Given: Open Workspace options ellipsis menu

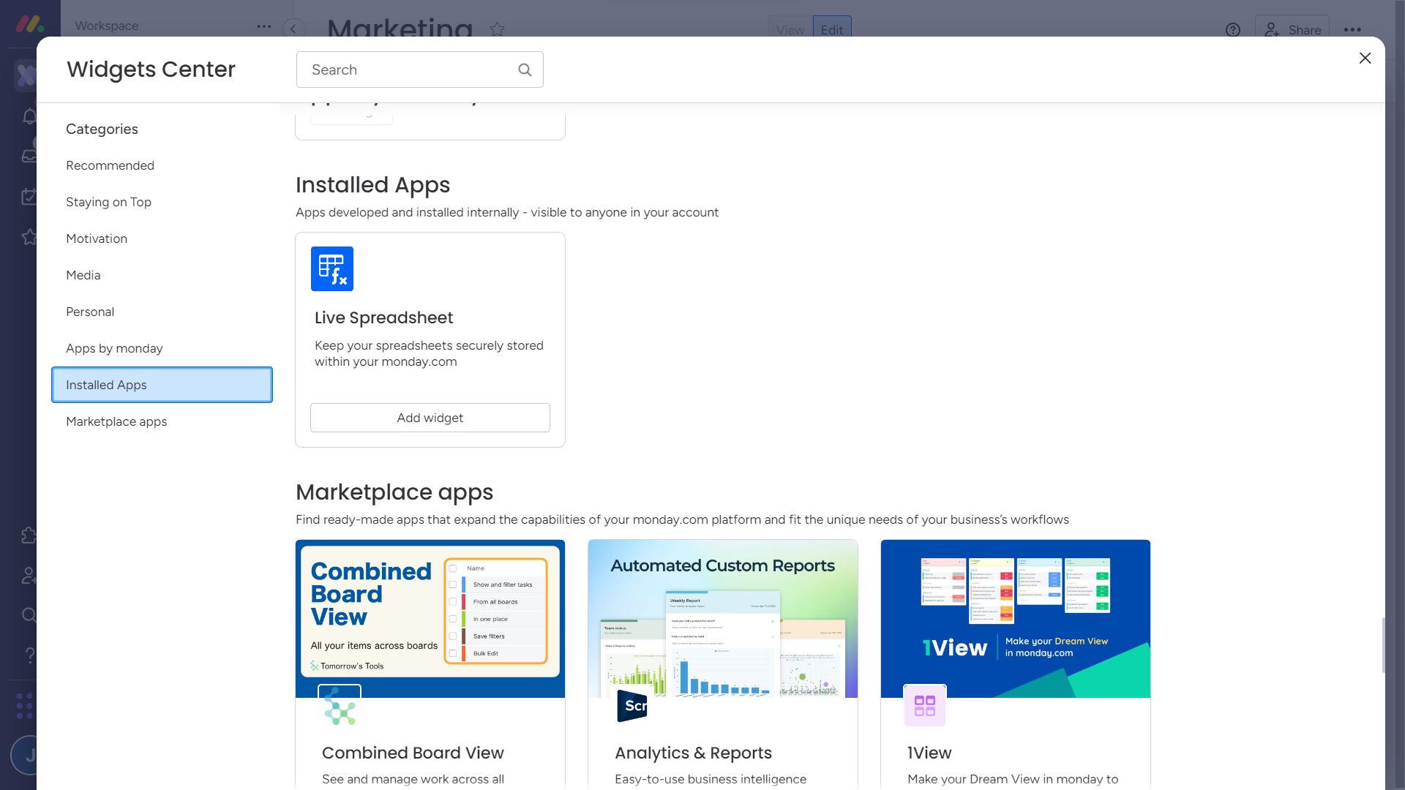Looking at the screenshot, I should [264, 26].
